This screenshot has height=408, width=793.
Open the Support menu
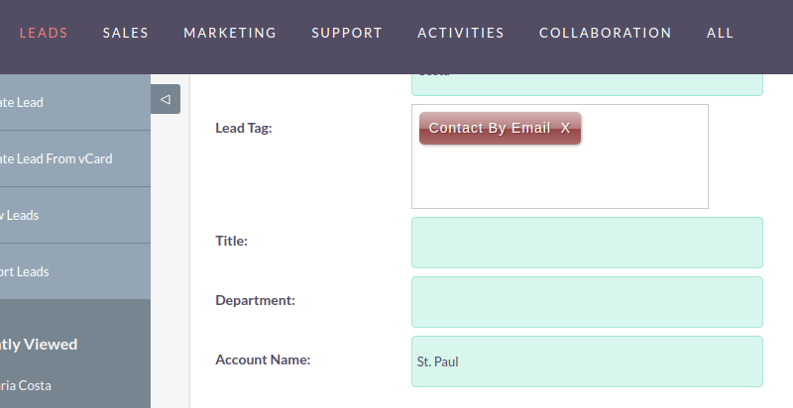[x=347, y=33]
